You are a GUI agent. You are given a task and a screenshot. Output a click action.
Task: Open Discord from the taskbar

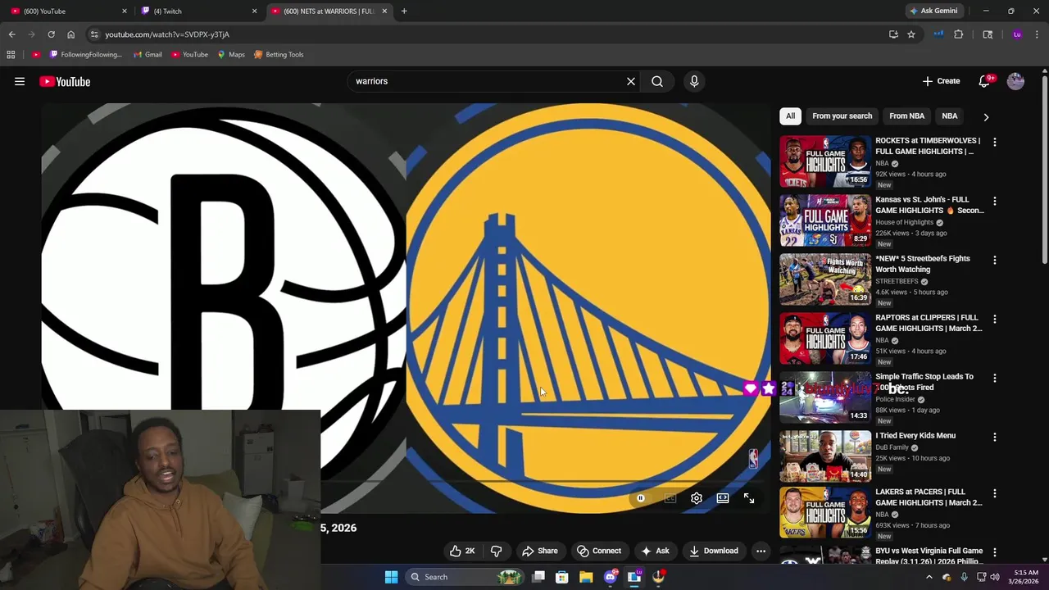[610, 577]
